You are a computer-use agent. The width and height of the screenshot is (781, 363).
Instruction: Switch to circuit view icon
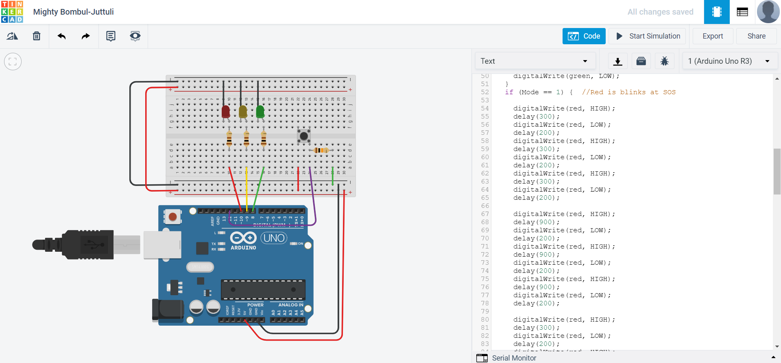(x=717, y=12)
